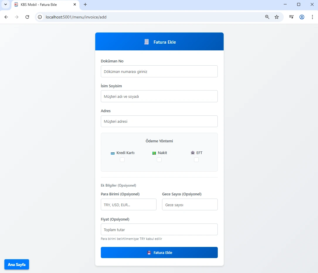Click the browser back arrow

pyautogui.click(x=6, y=17)
